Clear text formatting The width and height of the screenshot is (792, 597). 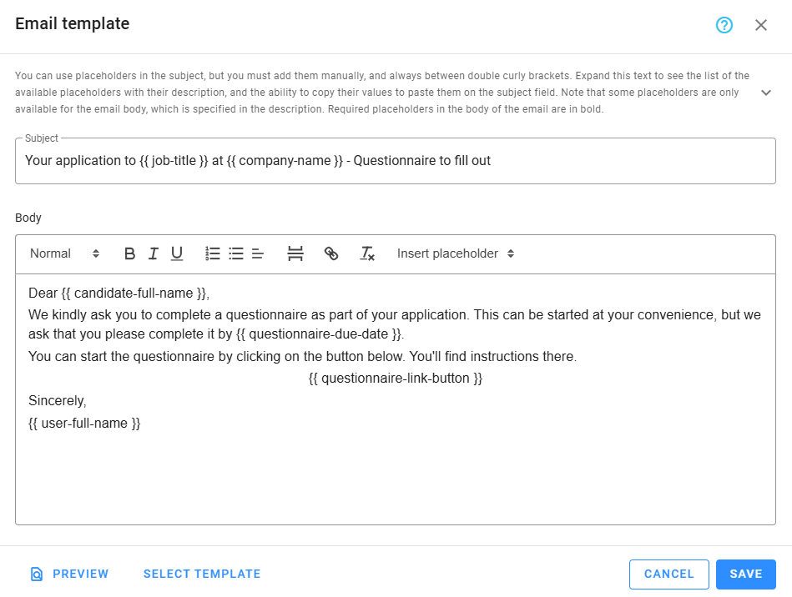click(366, 253)
